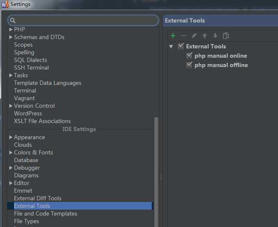Viewport: 278px width, 227px height.
Task: Uncheck the External Tools group checkbox
Action: 181,46
